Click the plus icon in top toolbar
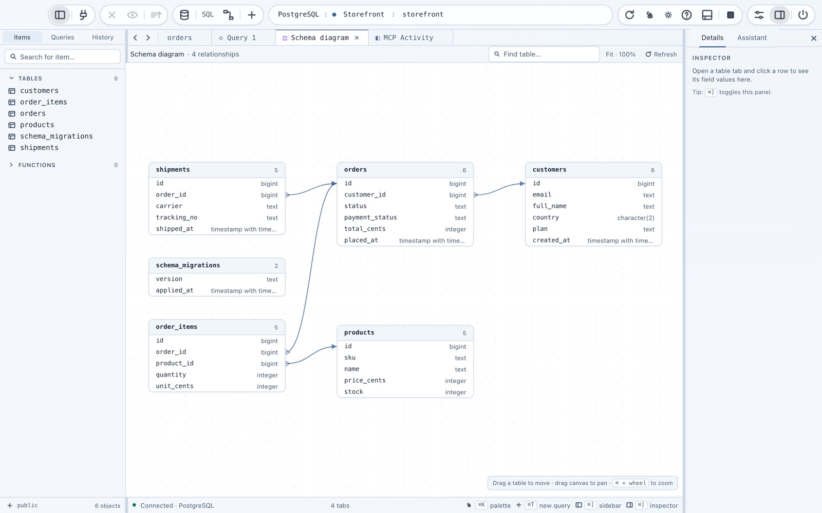 pos(252,15)
